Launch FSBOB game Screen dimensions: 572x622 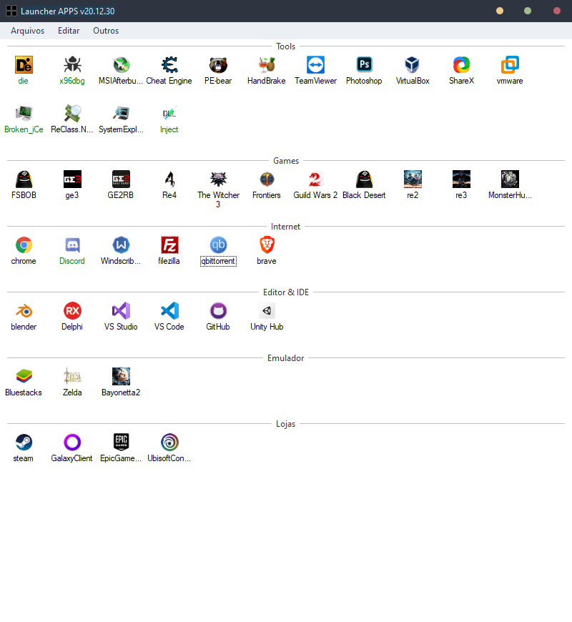tap(24, 179)
